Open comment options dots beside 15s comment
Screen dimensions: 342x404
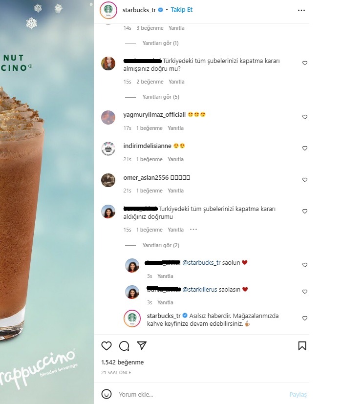(193, 229)
